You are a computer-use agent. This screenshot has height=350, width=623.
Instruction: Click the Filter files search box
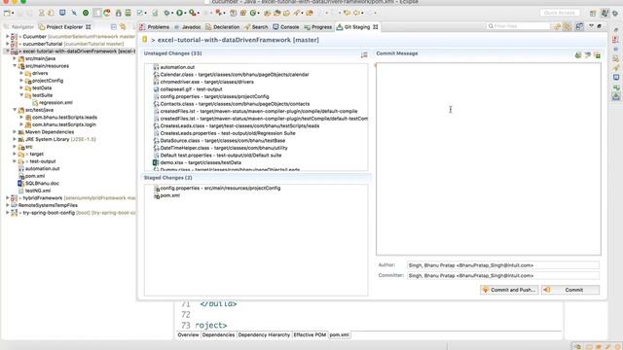pyautogui.click(x=518, y=26)
